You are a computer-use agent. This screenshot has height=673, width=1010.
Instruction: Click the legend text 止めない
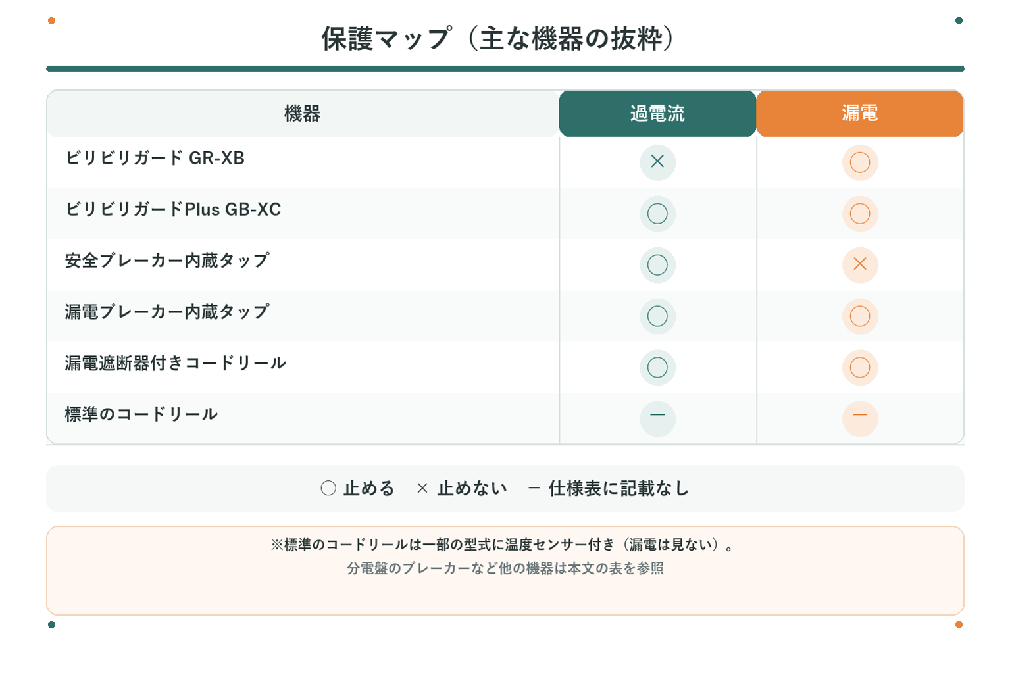(x=472, y=488)
